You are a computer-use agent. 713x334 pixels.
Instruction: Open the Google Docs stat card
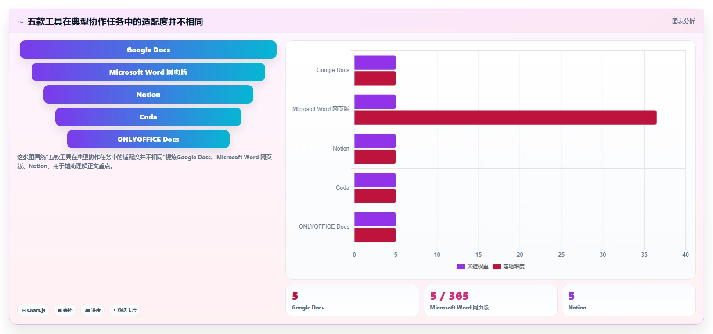tap(352, 300)
